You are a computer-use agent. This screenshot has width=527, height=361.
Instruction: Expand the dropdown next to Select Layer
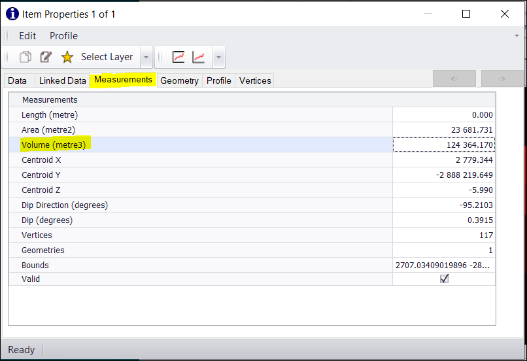coord(146,58)
